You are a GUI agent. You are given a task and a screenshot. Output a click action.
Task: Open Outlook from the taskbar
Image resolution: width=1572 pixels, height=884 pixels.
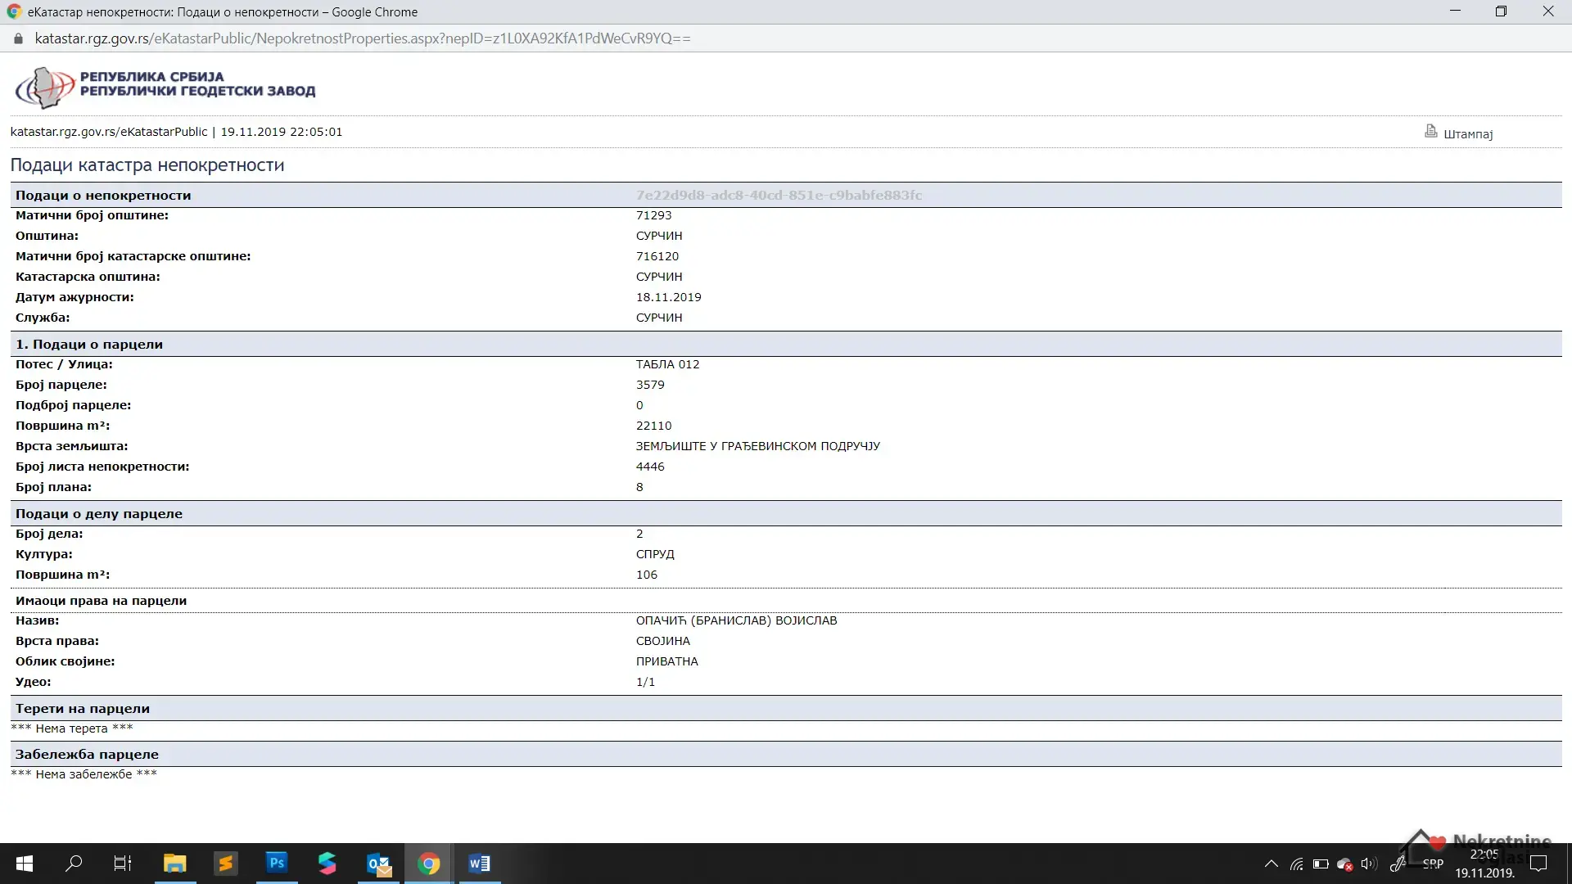[x=378, y=864]
